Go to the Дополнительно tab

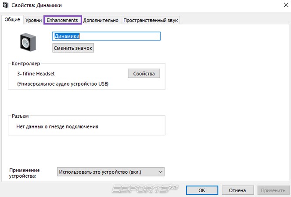click(101, 20)
